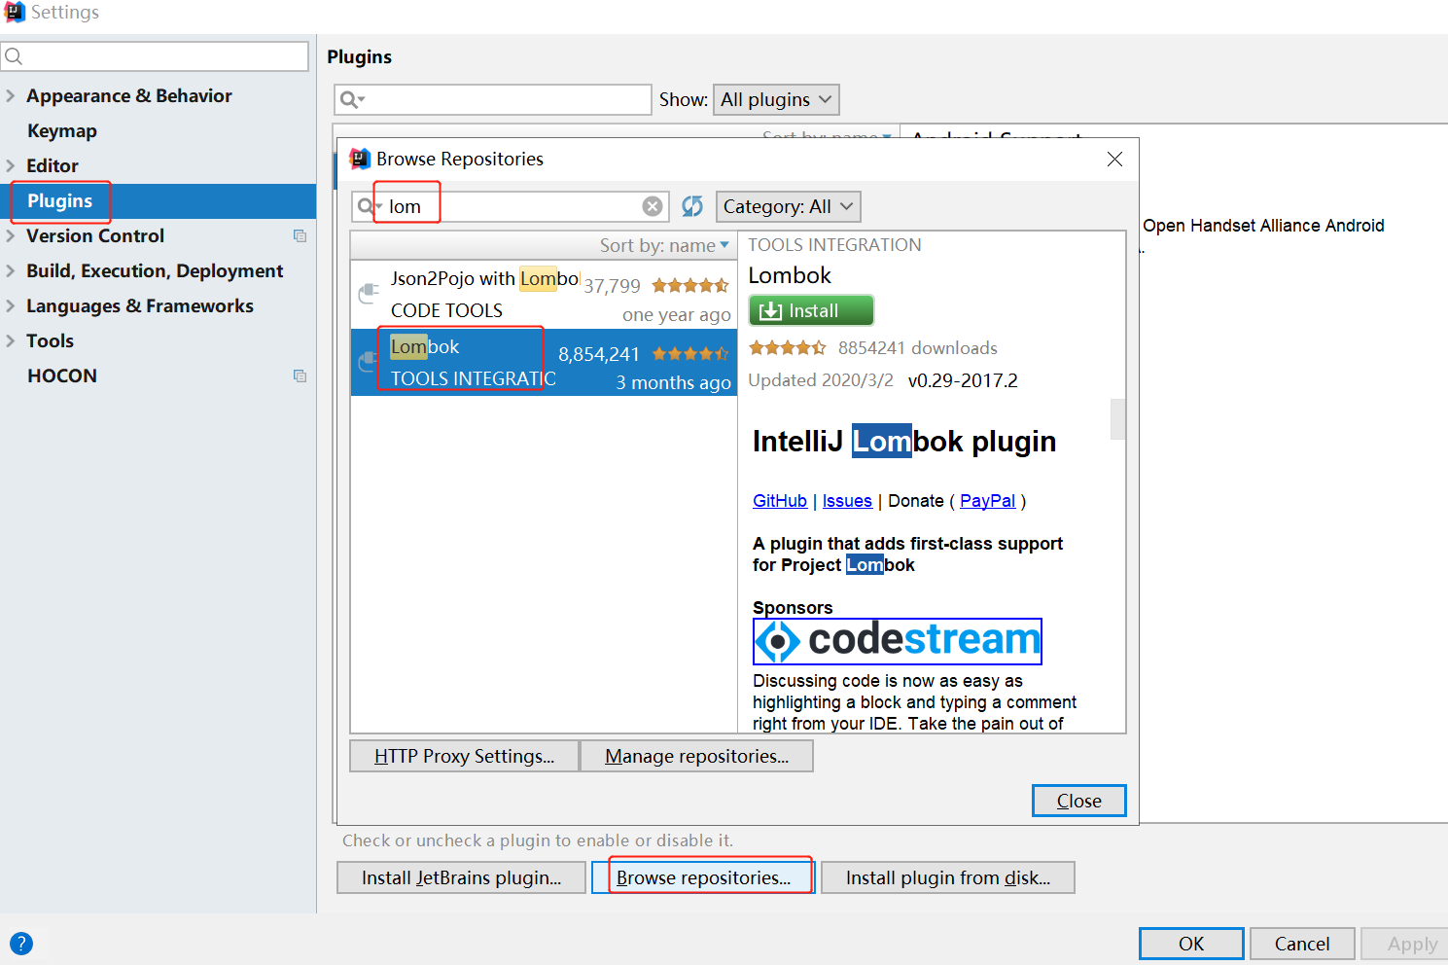Viewport: 1448px width, 965px height.
Task: Expand the Version Control node
Action: click(x=11, y=235)
